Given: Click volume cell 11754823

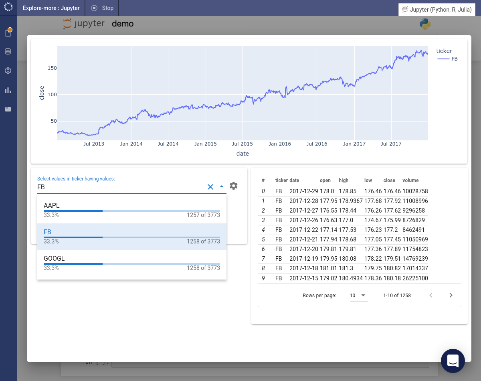Looking at the screenshot, I should [x=415, y=249].
